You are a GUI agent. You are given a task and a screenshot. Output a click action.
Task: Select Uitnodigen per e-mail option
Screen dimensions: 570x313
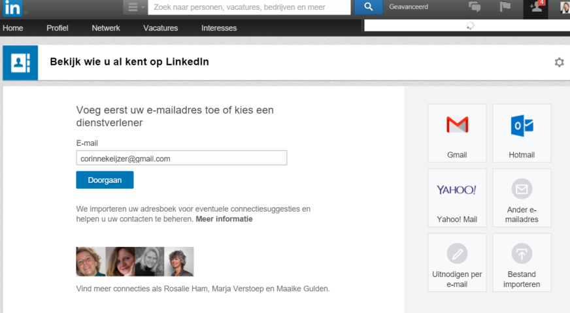click(x=457, y=262)
